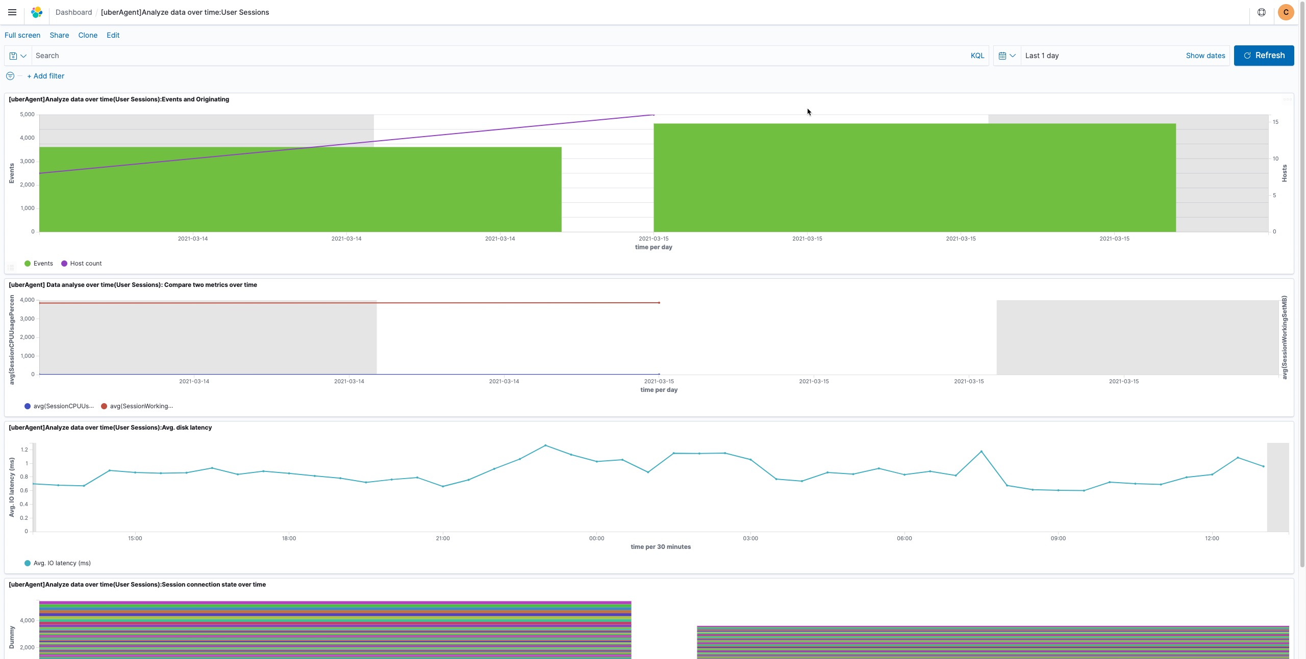Image resolution: width=1306 pixels, height=659 pixels.
Task: Click the avg(SessionWorking...) red legend swatch
Action: [x=104, y=406]
